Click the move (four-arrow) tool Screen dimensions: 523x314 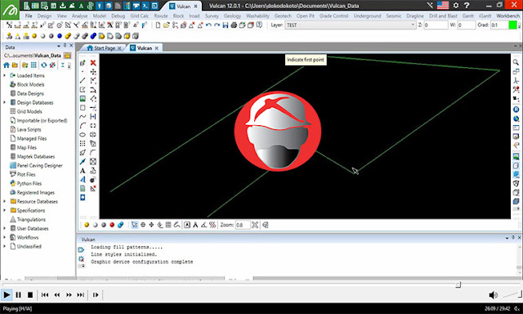(x=93, y=71)
